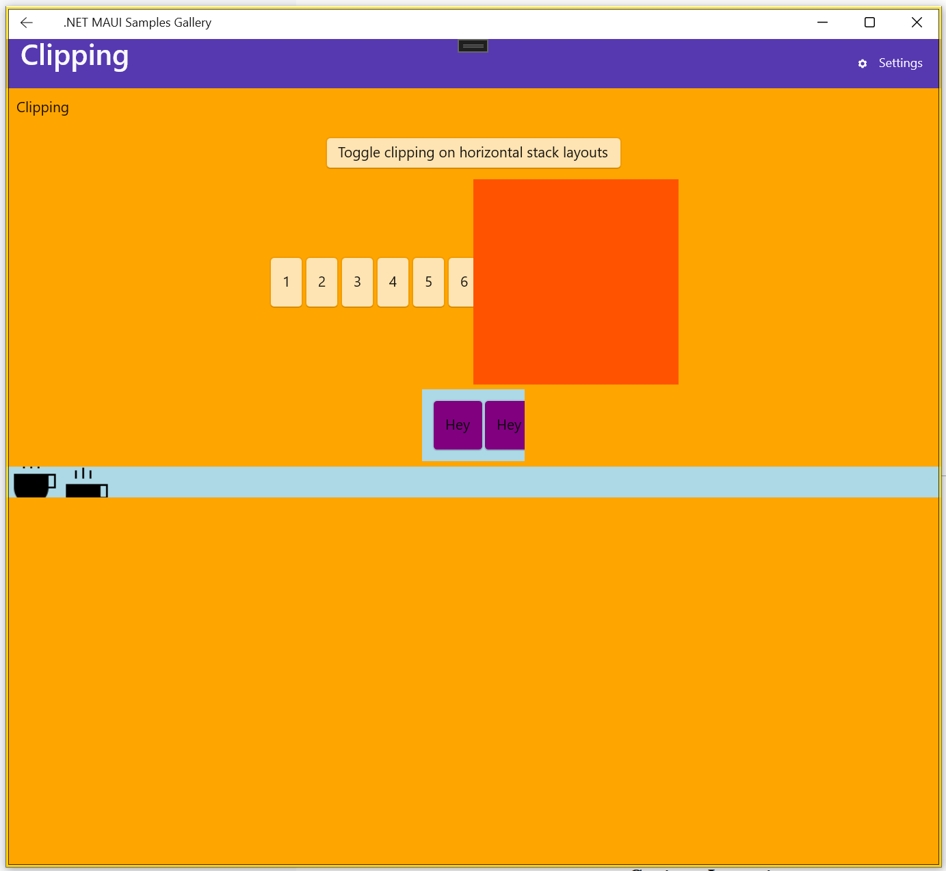This screenshot has width=946, height=871.
Task: Close the .NET MAUI Samples Gallery window
Action: coord(917,23)
